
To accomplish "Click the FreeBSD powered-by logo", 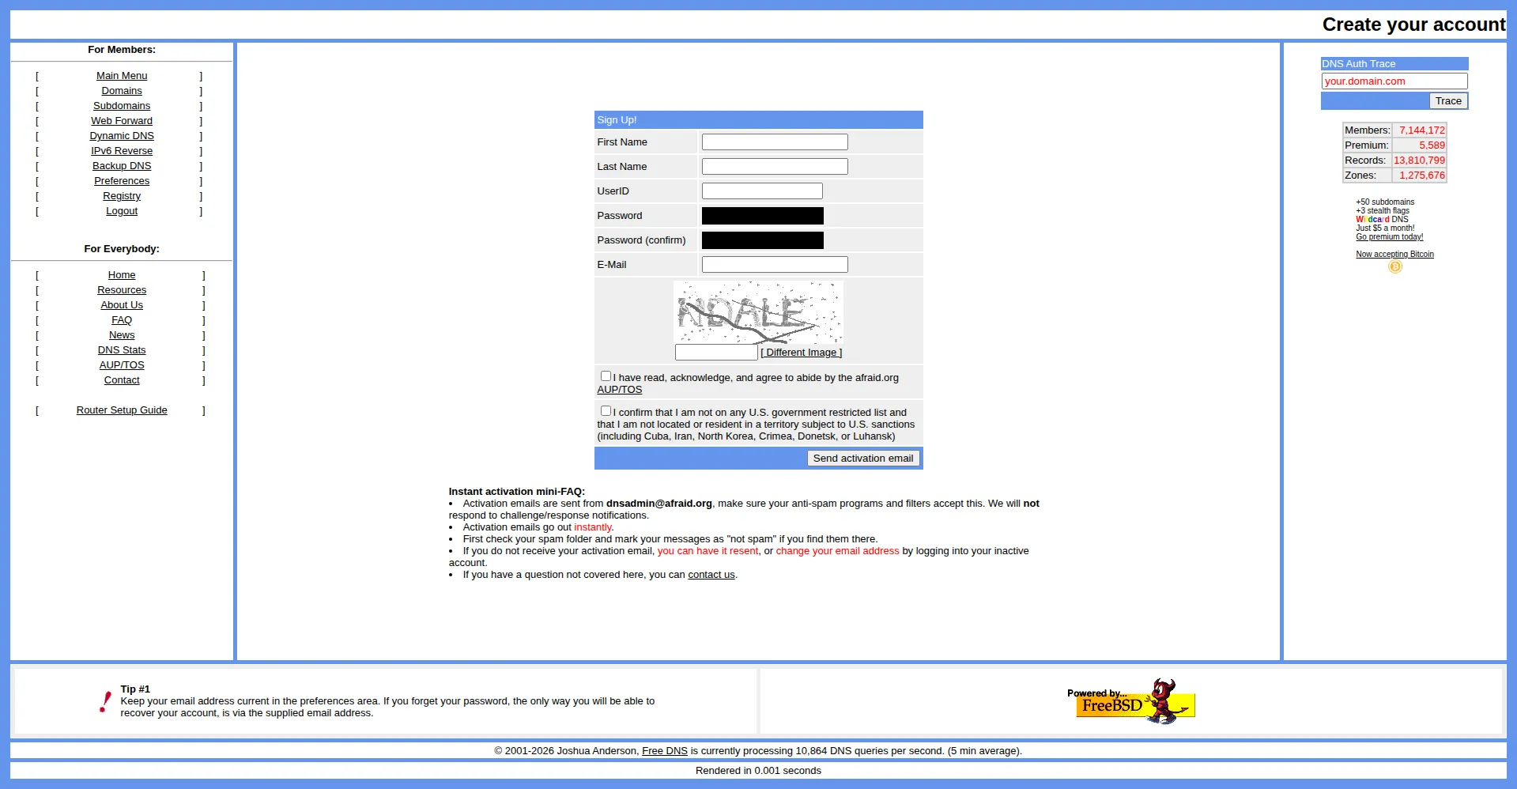I will tap(1131, 701).
